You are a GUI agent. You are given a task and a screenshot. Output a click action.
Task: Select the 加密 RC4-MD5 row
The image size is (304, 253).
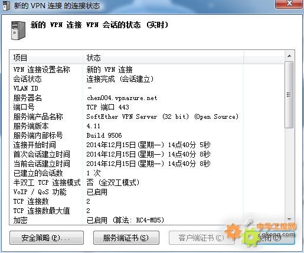(x=147, y=220)
